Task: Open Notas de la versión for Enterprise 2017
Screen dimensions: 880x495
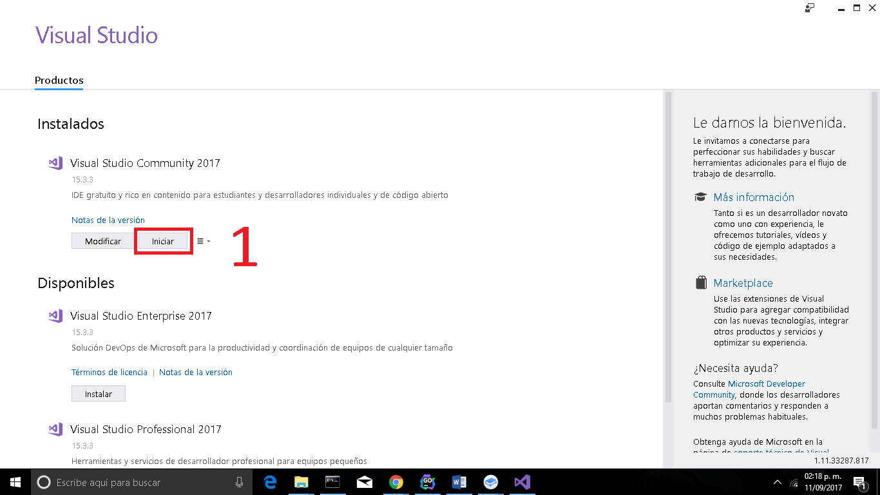Action: (x=196, y=372)
